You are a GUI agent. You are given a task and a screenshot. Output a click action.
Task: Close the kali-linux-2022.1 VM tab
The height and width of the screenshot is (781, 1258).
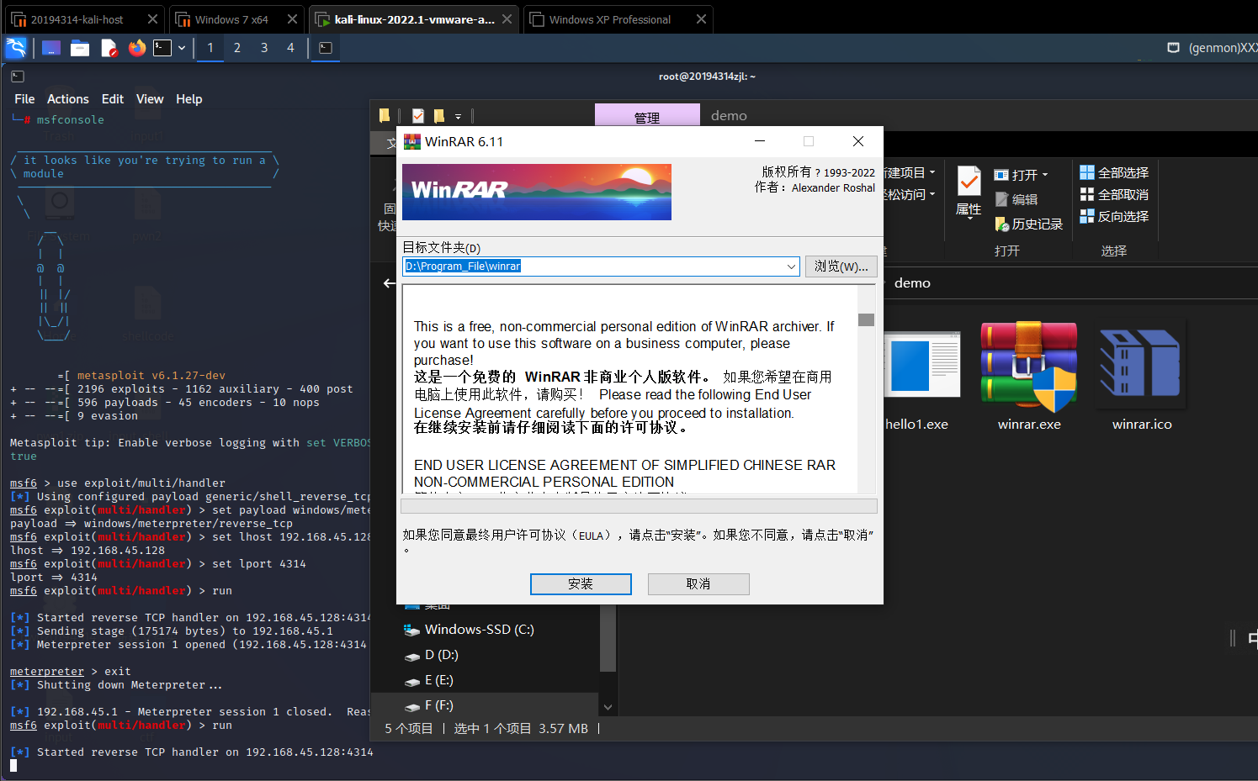click(507, 19)
